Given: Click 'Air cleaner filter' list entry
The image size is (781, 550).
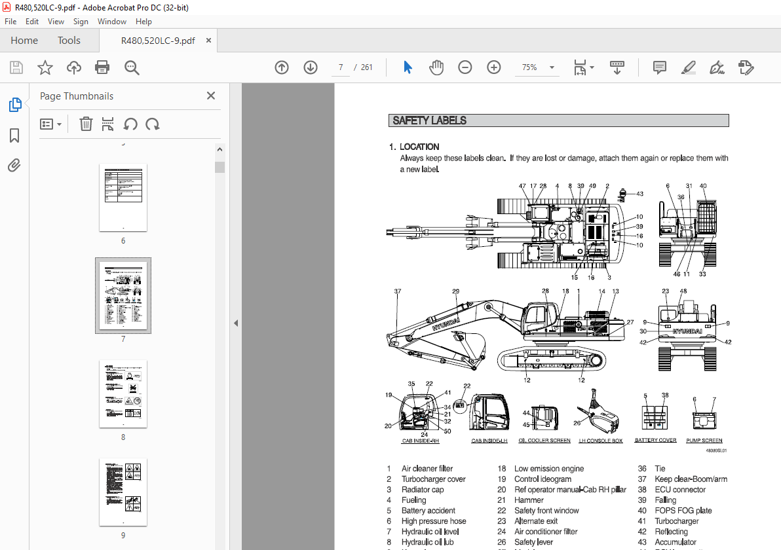Looking at the screenshot, I should [427, 468].
